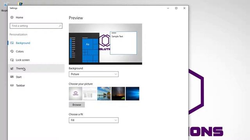Select the night sky tent picture thumbnail
Viewport: 250px width, 140px height.
tap(118, 94)
